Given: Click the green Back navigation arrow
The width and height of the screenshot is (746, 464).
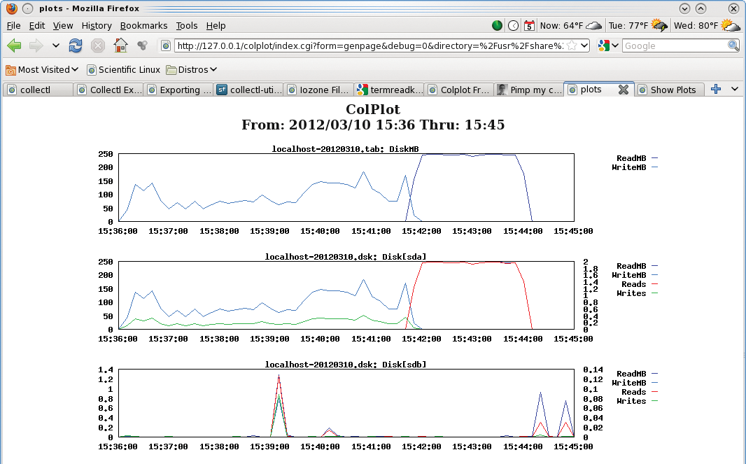Looking at the screenshot, I should coord(14,45).
